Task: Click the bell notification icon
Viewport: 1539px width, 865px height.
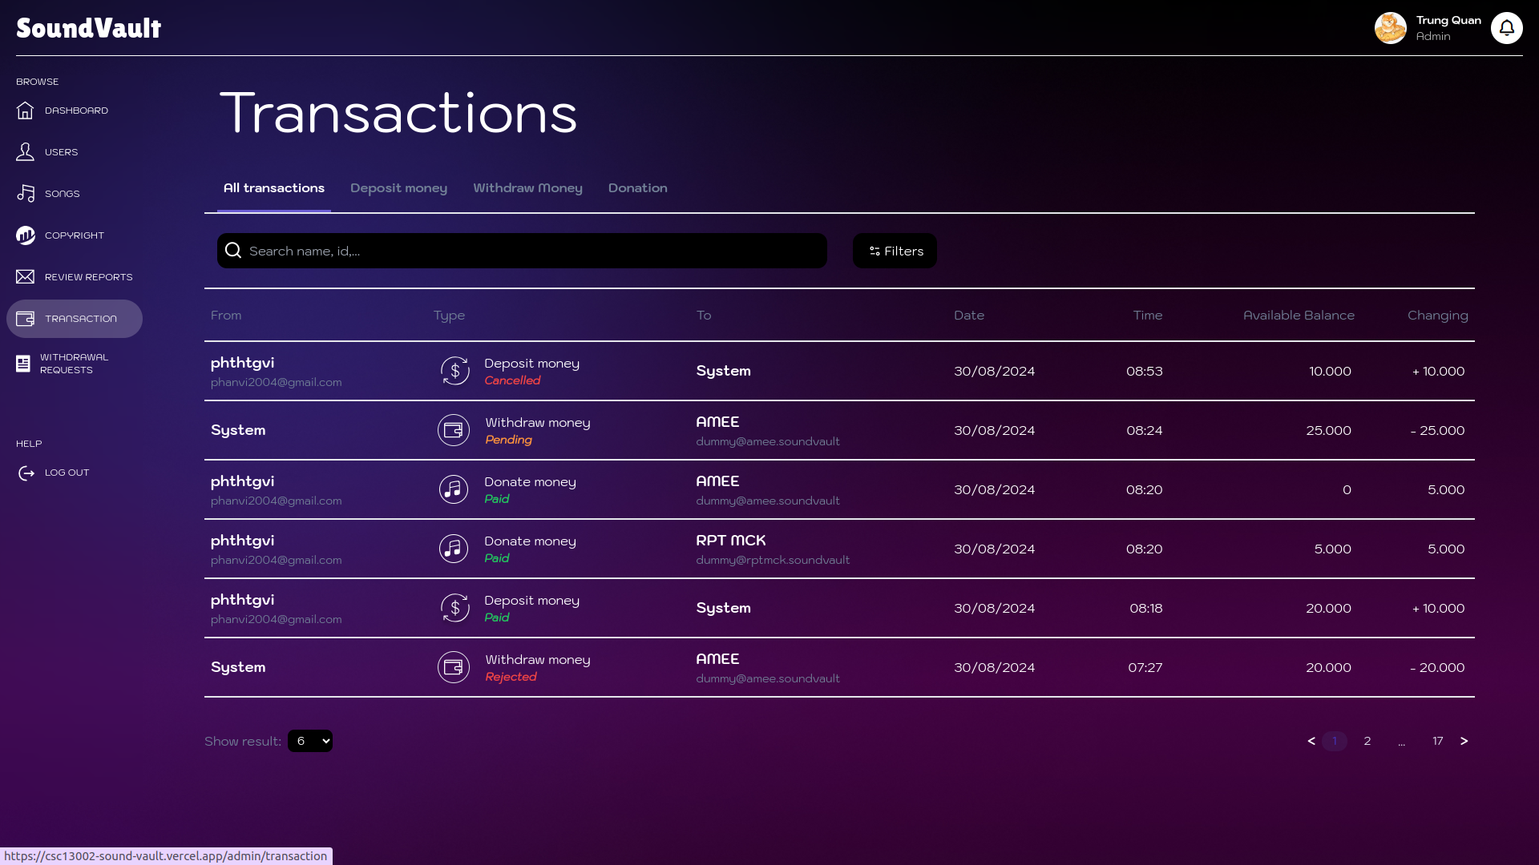Action: (1506, 27)
